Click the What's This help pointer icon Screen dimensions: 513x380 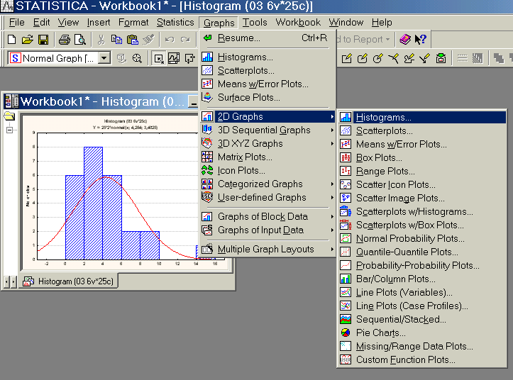point(421,40)
